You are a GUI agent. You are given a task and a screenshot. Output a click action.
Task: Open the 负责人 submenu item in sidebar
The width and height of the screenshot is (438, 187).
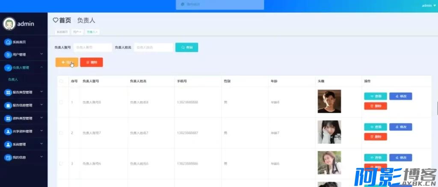click(x=13, y=80)
